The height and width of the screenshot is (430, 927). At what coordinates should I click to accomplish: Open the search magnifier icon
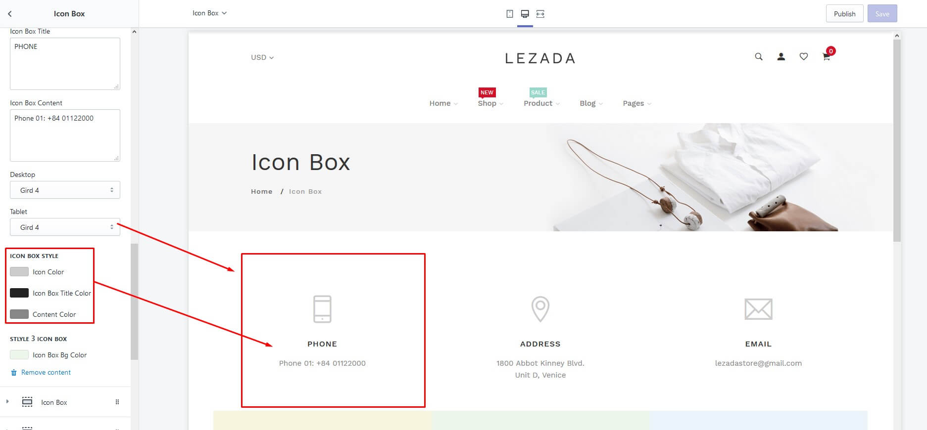pyautogui.click(x=759, y=57)
